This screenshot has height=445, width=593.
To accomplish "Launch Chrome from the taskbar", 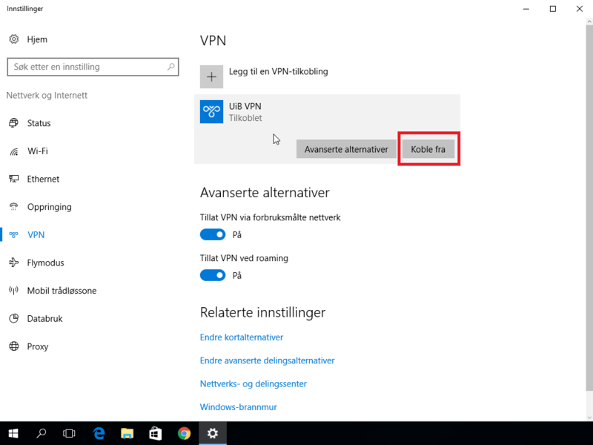I will click(x=184, y=433).
